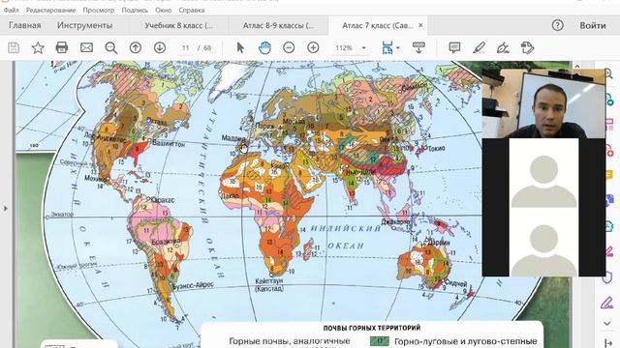This screenshot has width=620, height=348.
Task: Click the Fit page width icon
Action: [x=387, y=47]
